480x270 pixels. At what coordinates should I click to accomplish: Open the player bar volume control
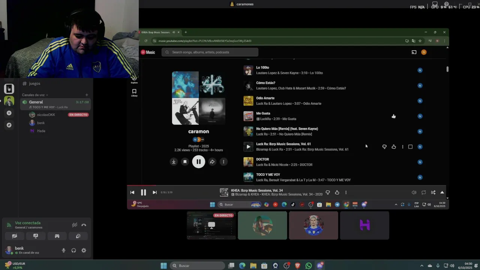pos(414,192)
